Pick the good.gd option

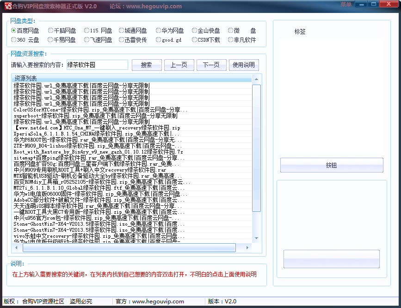(x=169, y=40)
